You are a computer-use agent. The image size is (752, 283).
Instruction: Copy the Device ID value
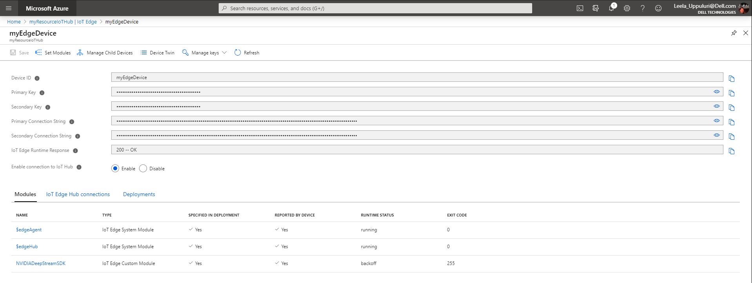[732, 79]
